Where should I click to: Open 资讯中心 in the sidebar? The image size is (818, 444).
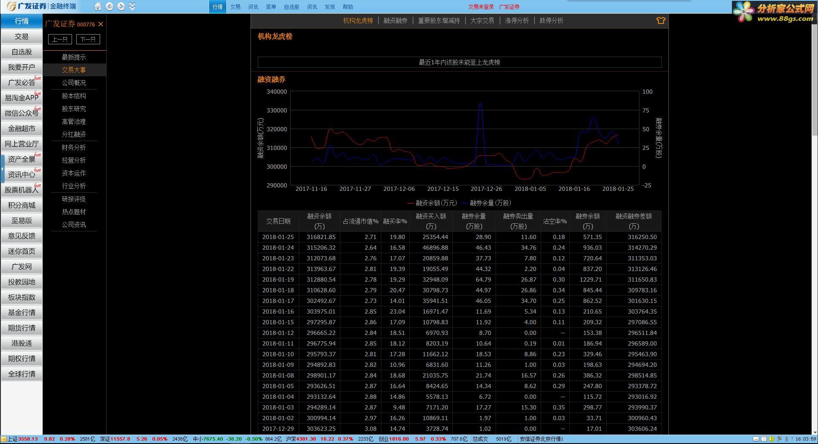pos(22,175)
